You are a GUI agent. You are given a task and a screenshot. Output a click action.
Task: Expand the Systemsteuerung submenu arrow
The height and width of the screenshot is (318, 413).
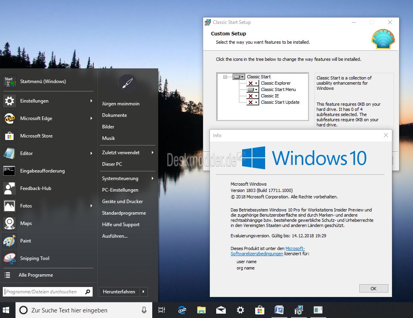tap(153, 178)
